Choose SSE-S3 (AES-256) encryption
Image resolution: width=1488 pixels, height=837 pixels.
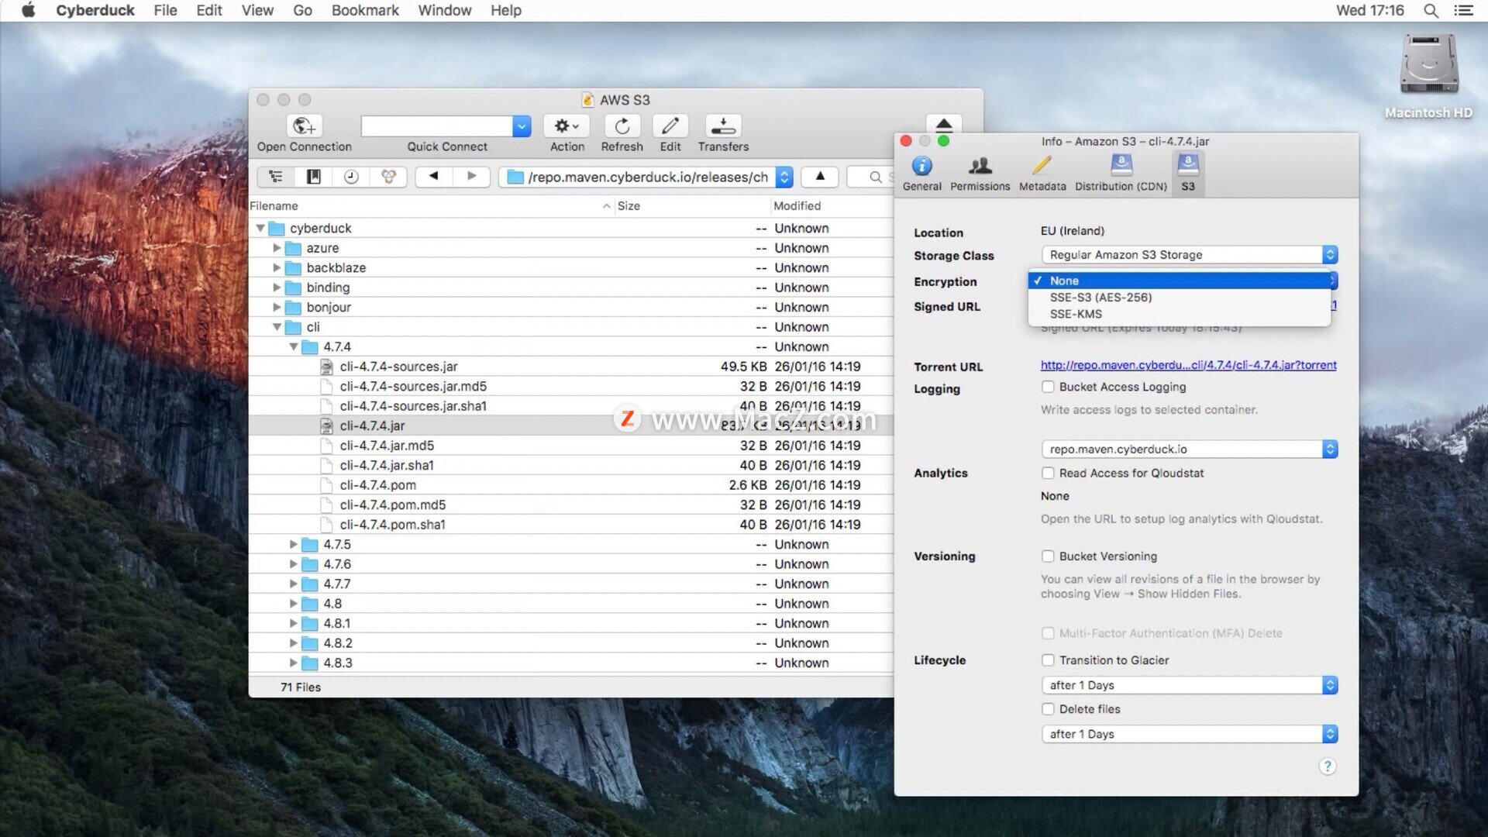pyautogui.click(x=1180, y=298)
